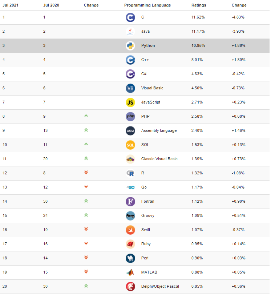Viewport: 271px width, 295px height.
Task: Click the Python logo icon
Action: pyautogui.click(x=130, y=46)
